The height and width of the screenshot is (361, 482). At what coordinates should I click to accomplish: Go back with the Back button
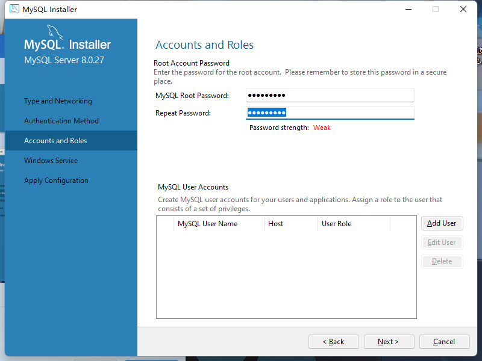333,342
